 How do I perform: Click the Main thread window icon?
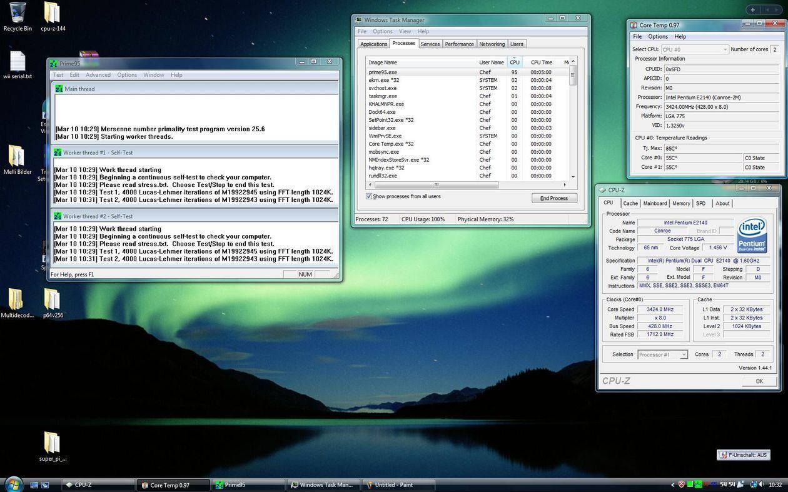59,89
